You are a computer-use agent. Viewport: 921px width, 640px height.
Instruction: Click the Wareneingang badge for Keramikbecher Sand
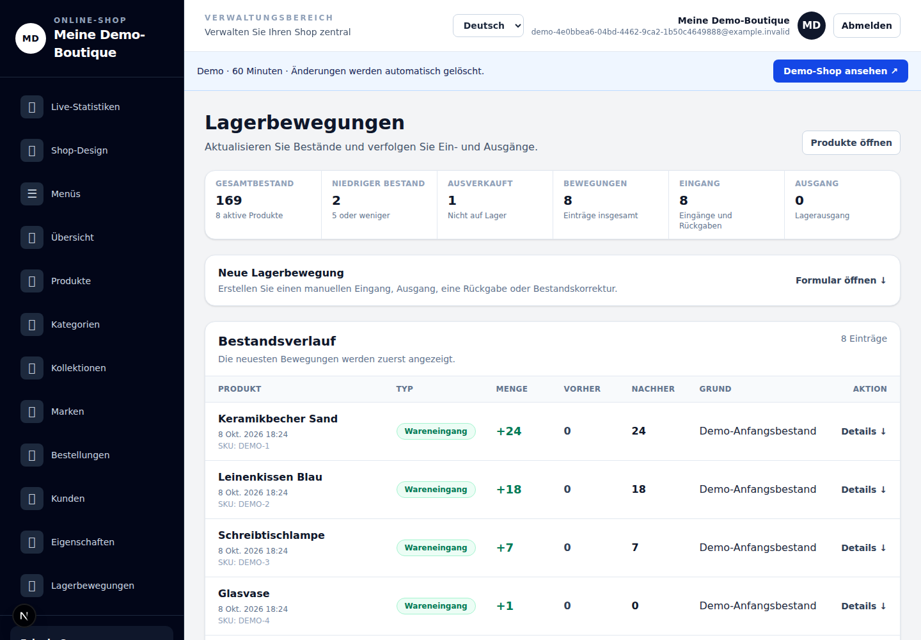click(436, 431)
